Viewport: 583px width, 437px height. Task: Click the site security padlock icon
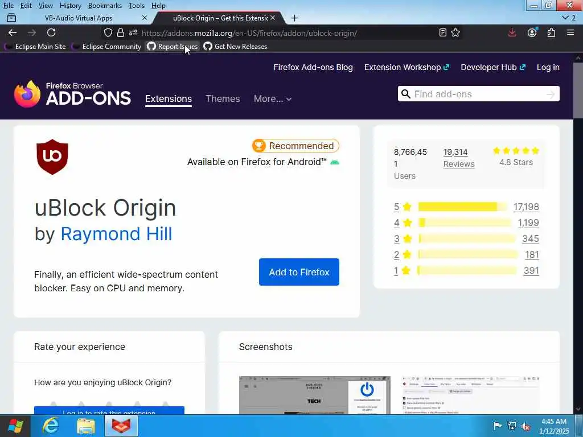[x=121, y=32]
